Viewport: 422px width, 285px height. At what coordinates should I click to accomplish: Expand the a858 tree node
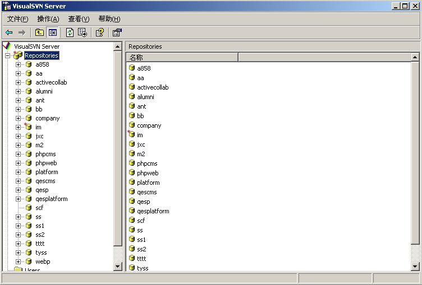click(18, 64)
